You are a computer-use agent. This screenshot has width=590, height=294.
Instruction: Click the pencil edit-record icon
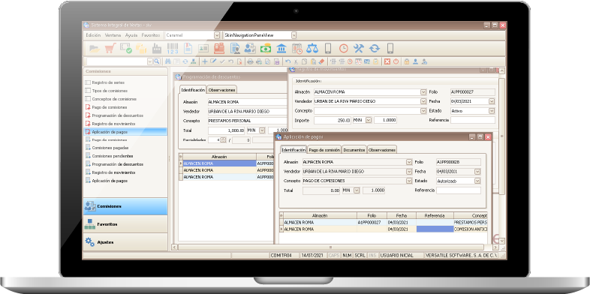pos(213,61)
